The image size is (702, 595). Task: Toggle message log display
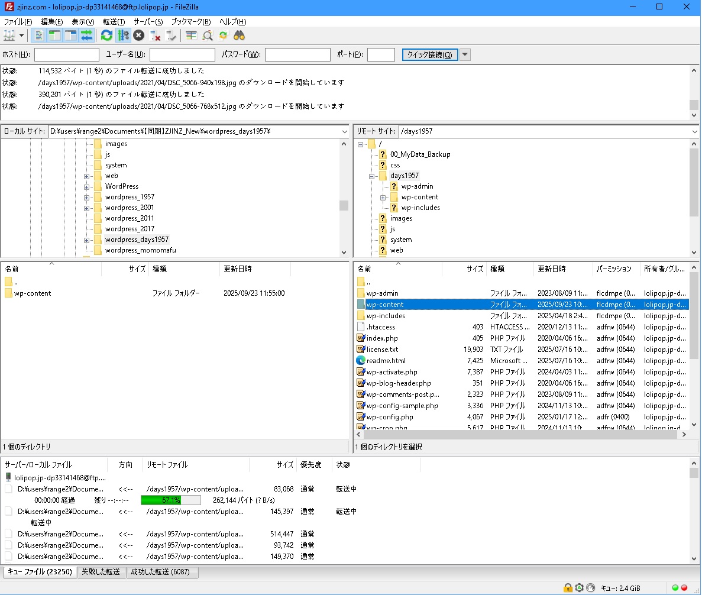coord(38,35)
